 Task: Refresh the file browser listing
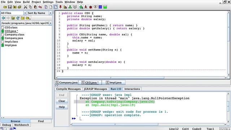coord(18,18)
